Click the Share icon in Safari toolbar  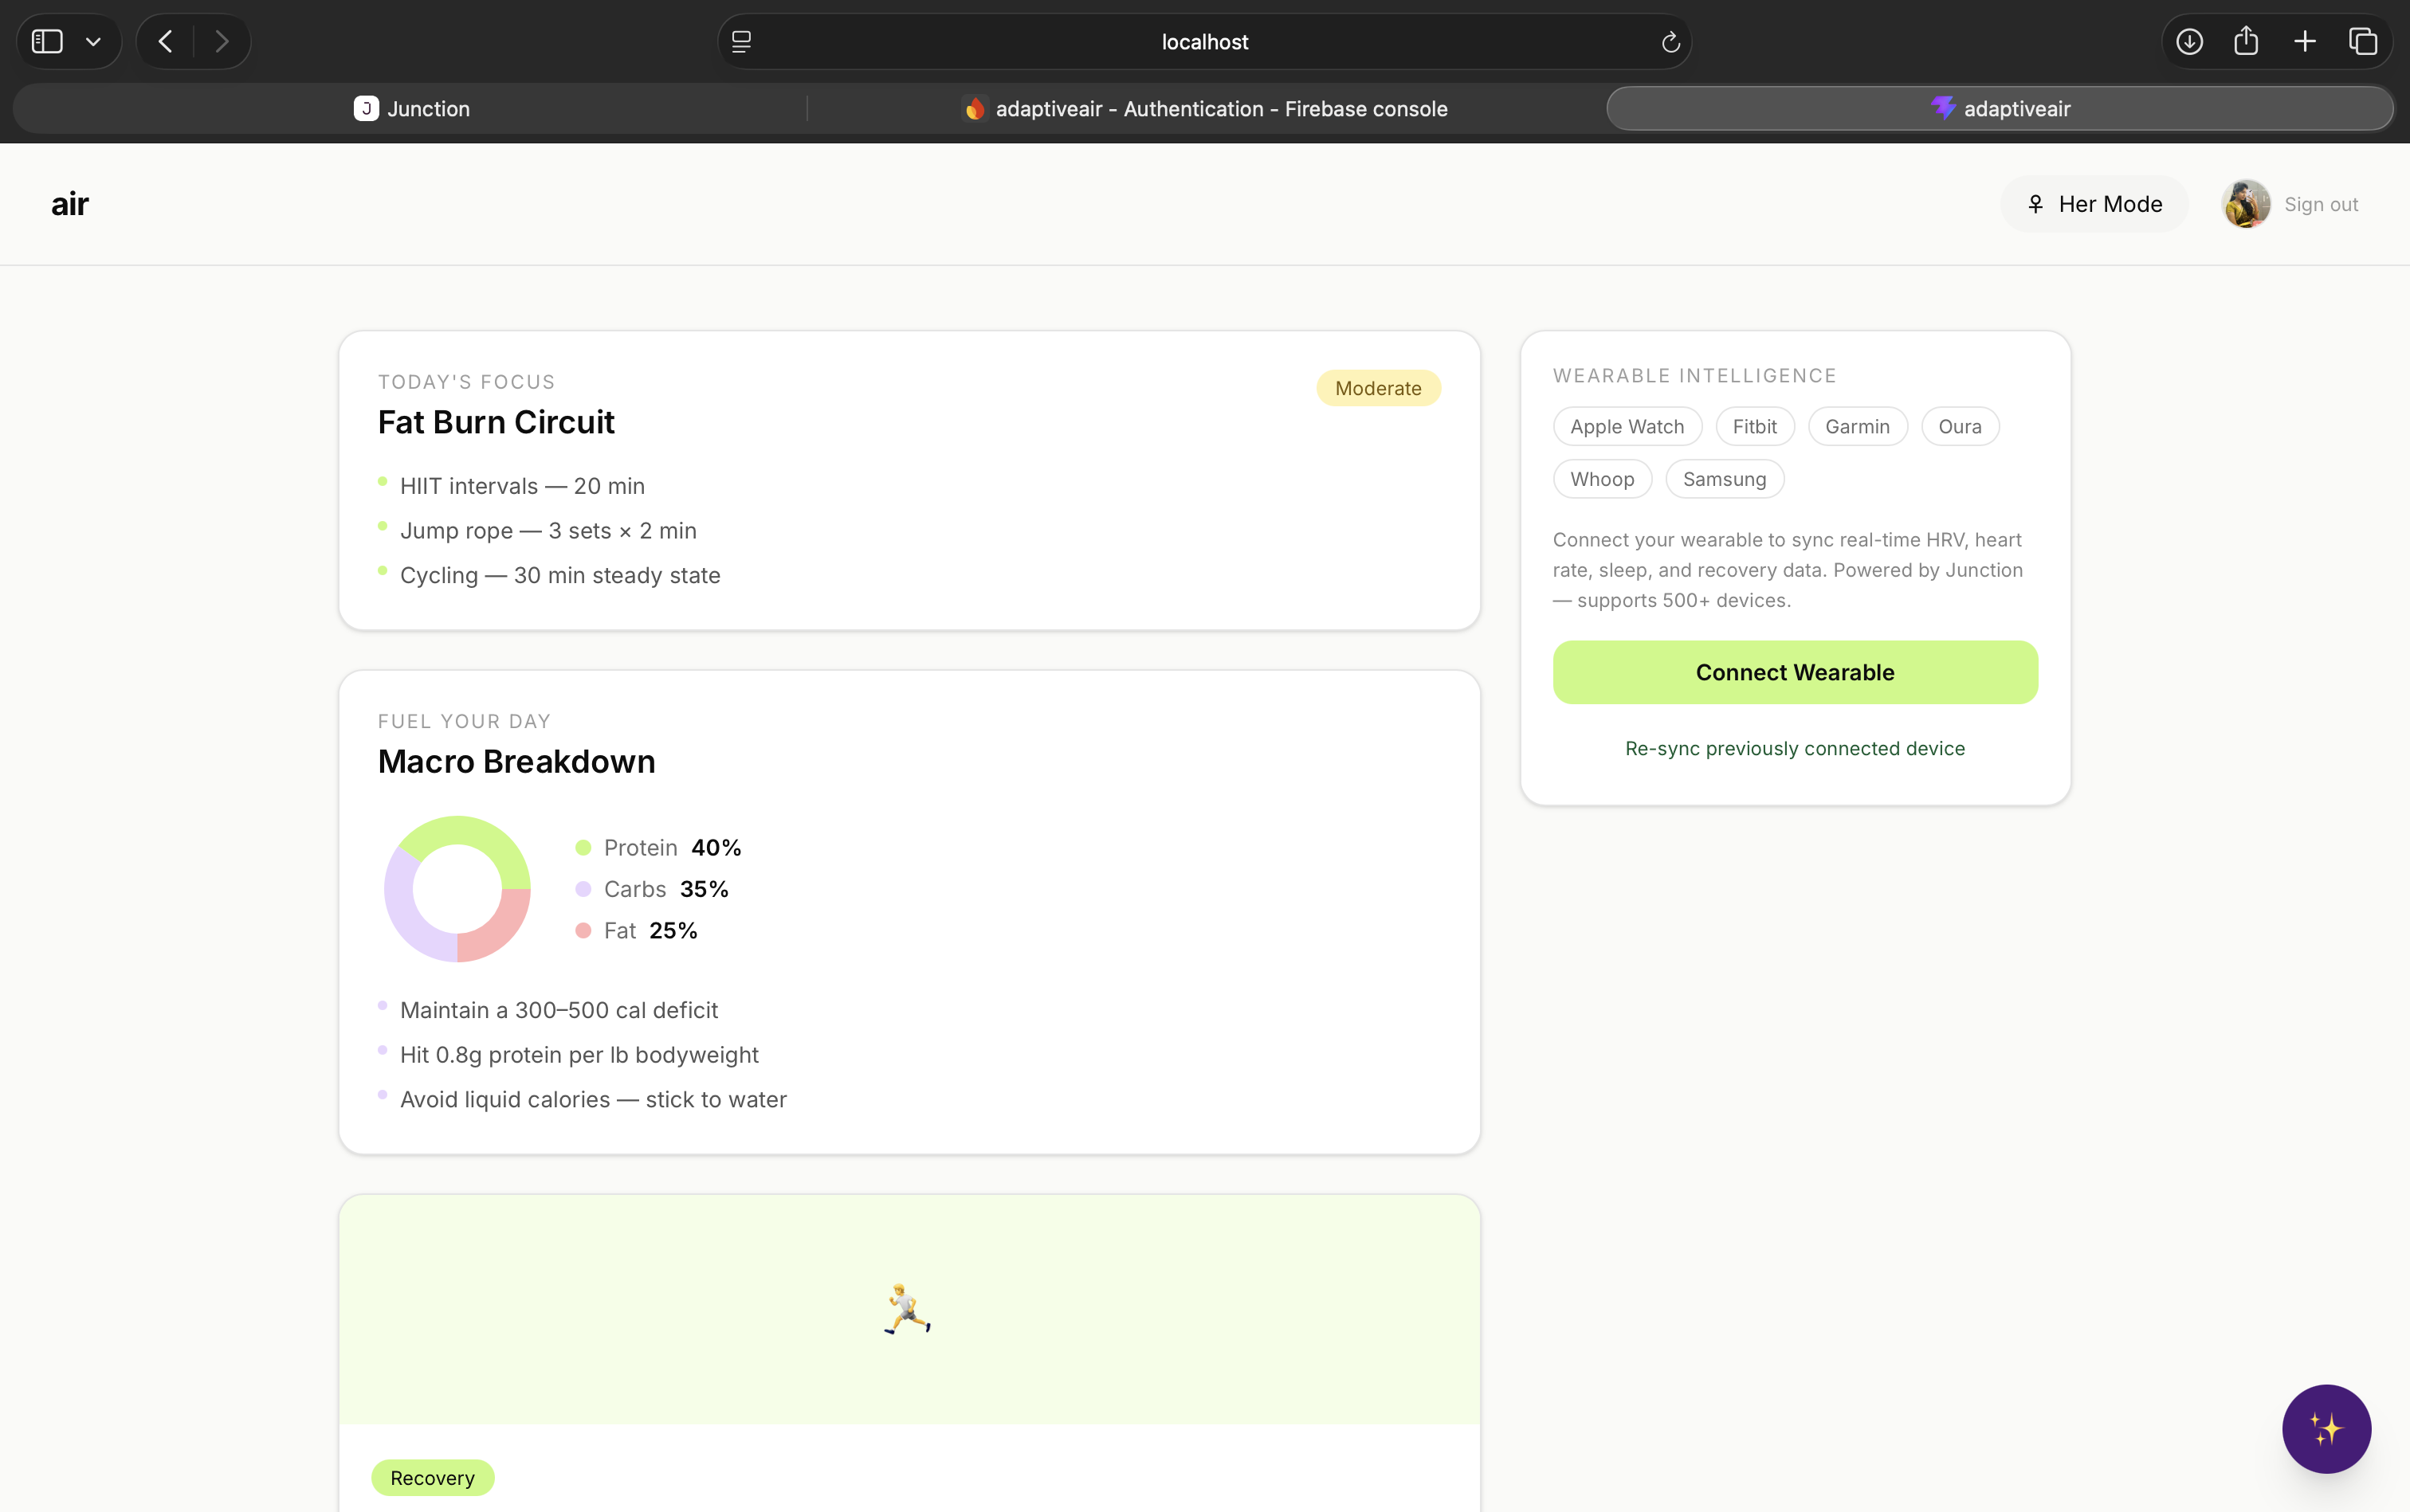[2246, 41]
